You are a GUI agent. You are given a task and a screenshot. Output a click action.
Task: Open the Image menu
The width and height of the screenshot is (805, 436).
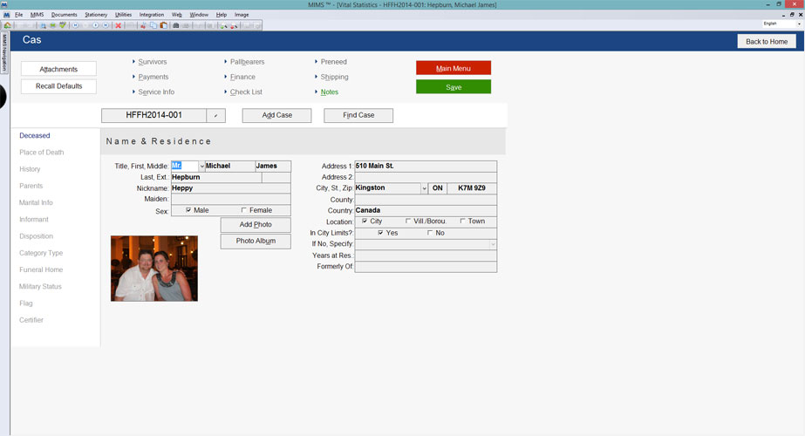point(242,15)
